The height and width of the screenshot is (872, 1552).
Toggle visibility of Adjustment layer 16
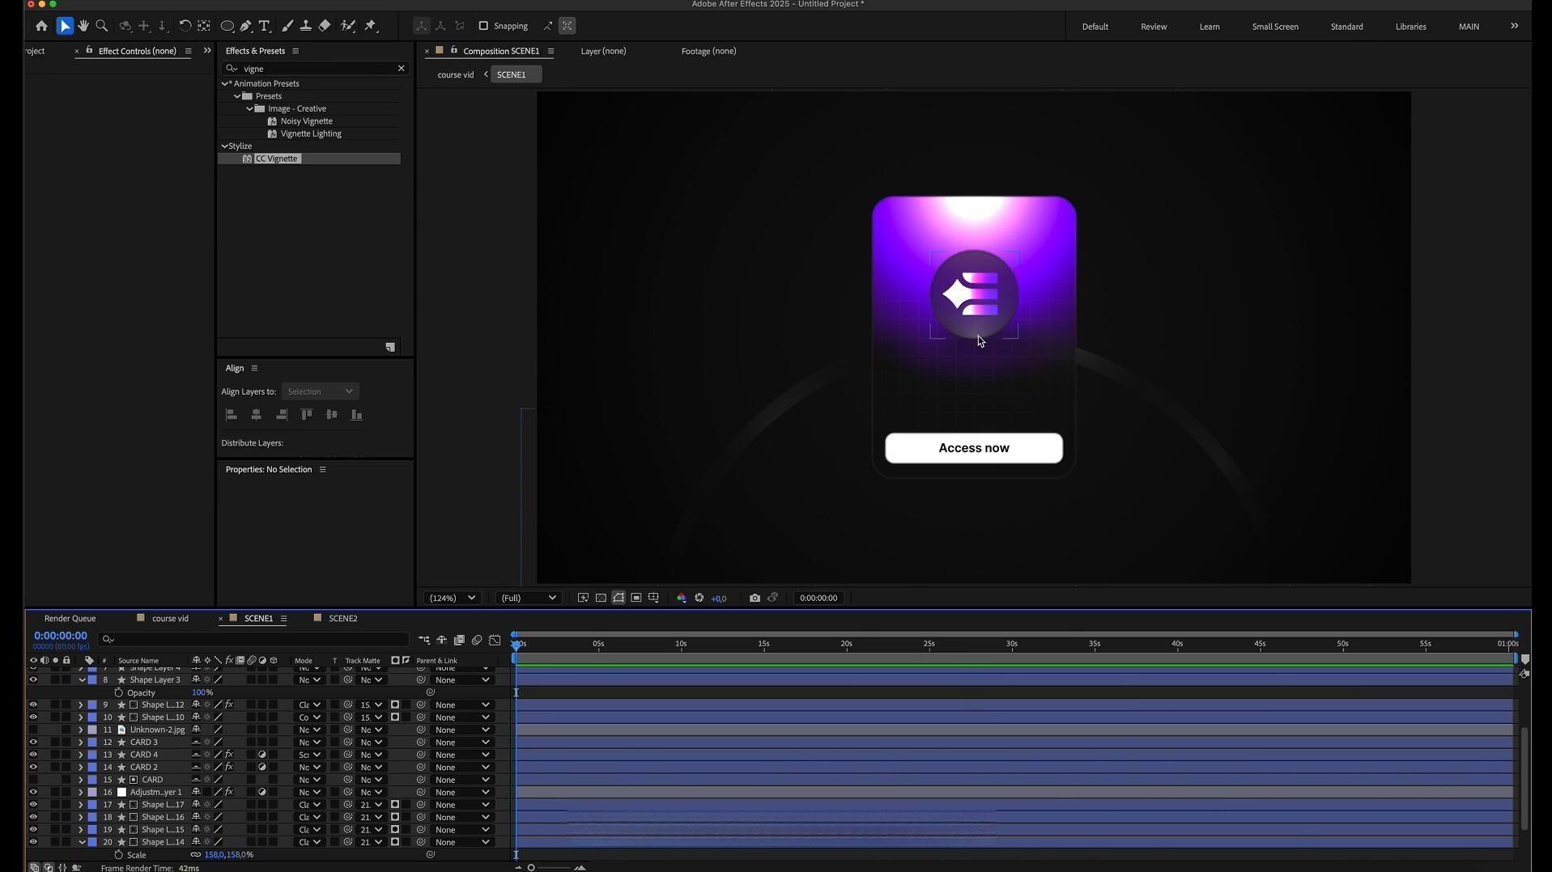[x=33, y=793]
